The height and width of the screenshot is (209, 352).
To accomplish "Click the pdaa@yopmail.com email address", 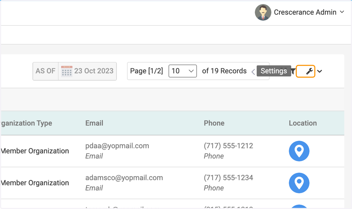I will tap(117, 146).
